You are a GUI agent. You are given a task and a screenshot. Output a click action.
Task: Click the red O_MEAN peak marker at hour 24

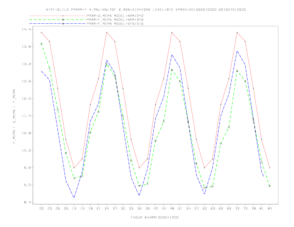107,32
